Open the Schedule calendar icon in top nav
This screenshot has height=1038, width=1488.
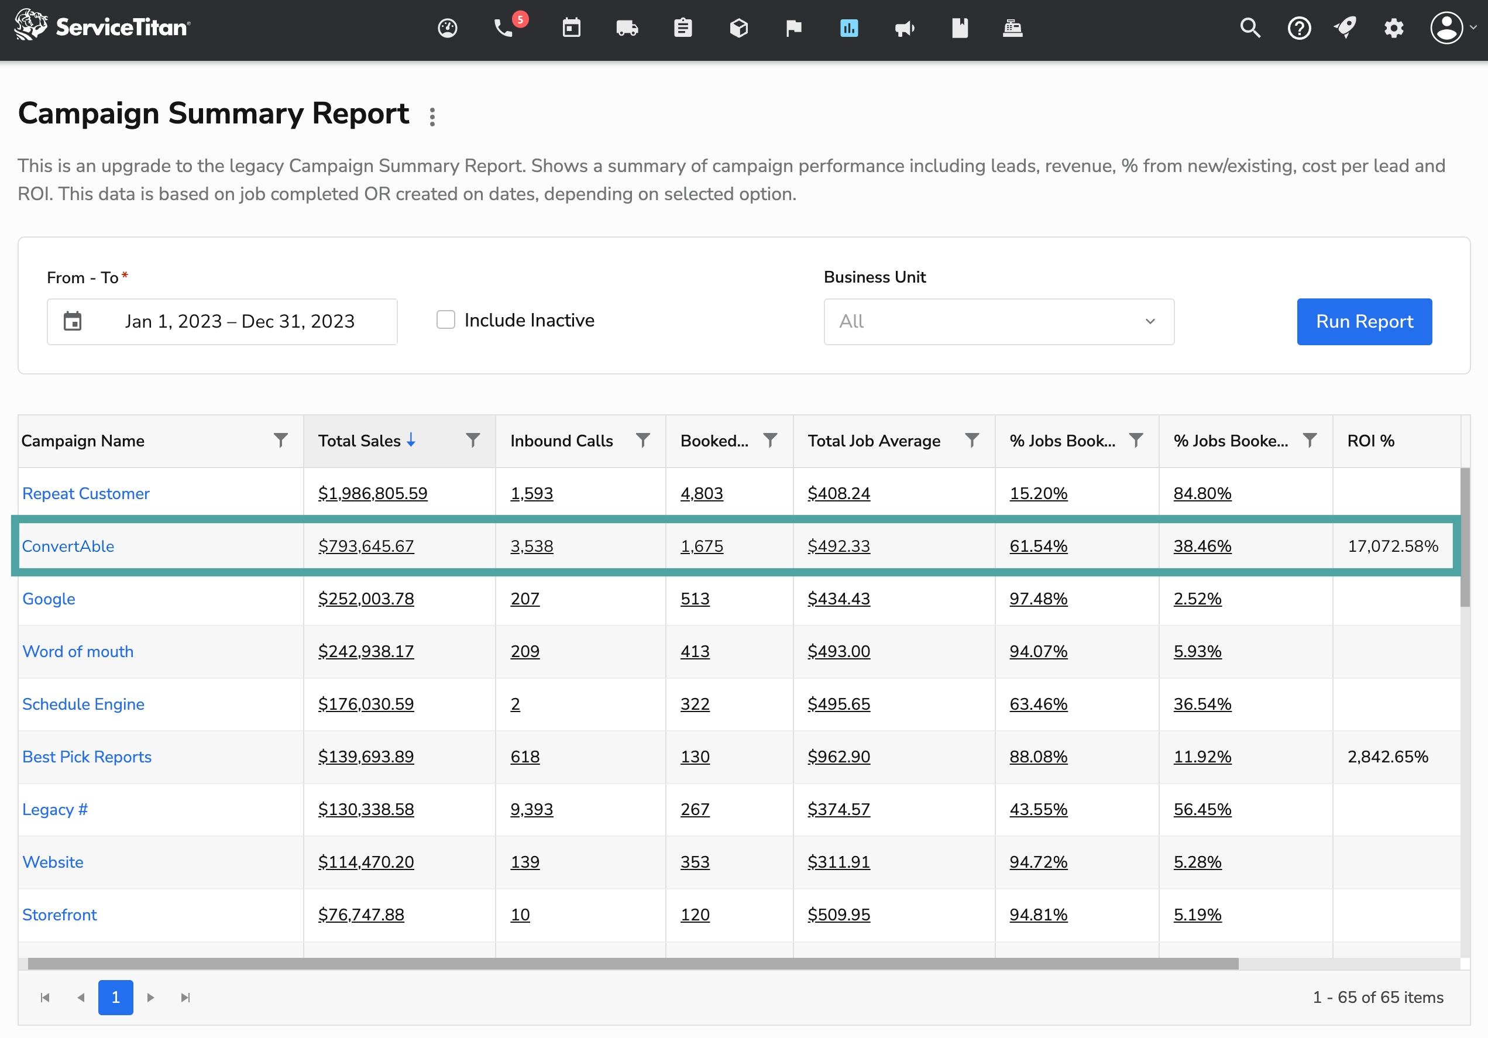pyautogui.click(x=571, y=28)
